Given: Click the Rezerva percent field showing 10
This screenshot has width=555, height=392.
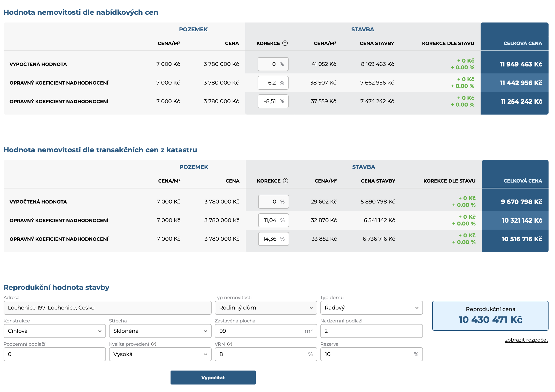Looking at the screenshot, I should point(372,354).
